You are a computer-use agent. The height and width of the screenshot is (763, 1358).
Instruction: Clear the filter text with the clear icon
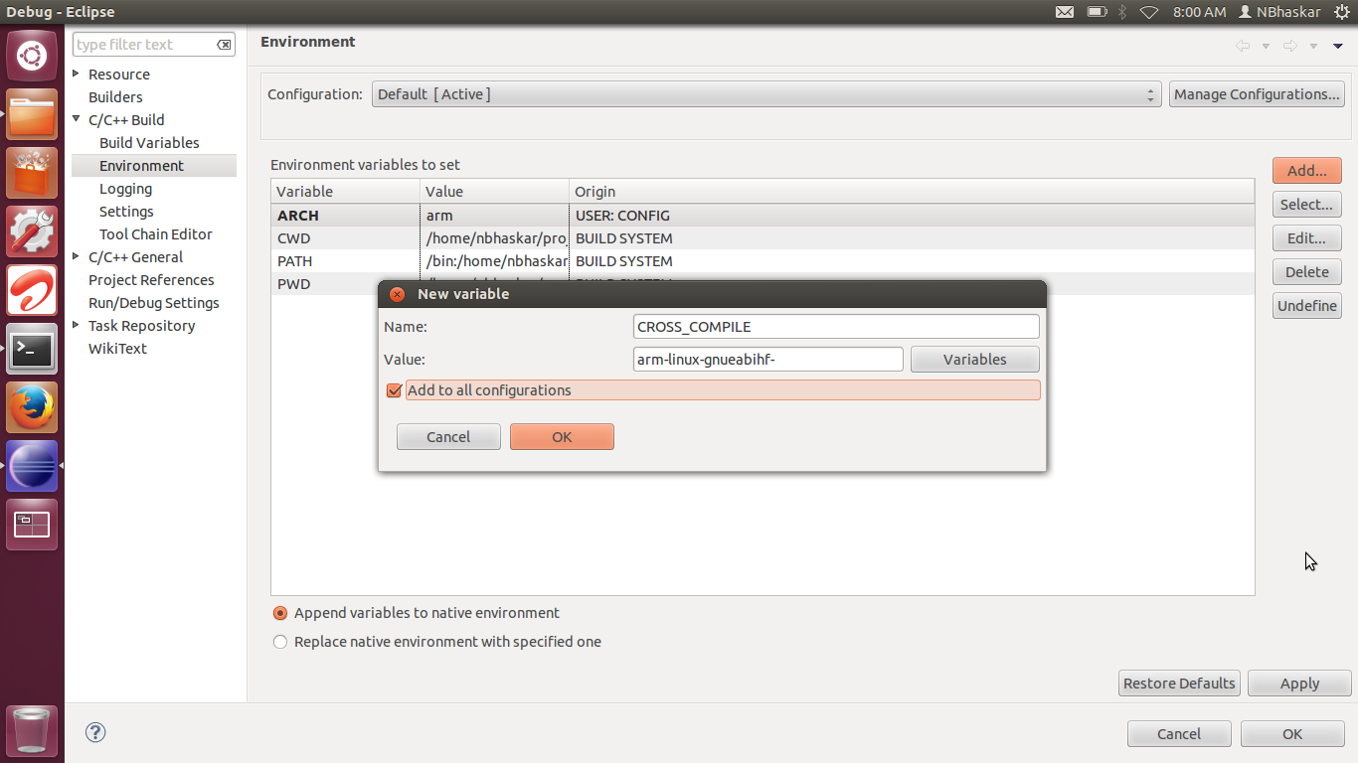(x=226, y=45)
